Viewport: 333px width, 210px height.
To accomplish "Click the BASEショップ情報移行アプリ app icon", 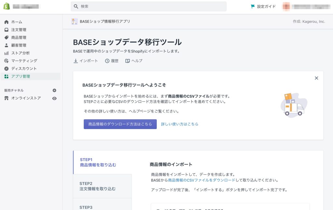I will [74, 21].
